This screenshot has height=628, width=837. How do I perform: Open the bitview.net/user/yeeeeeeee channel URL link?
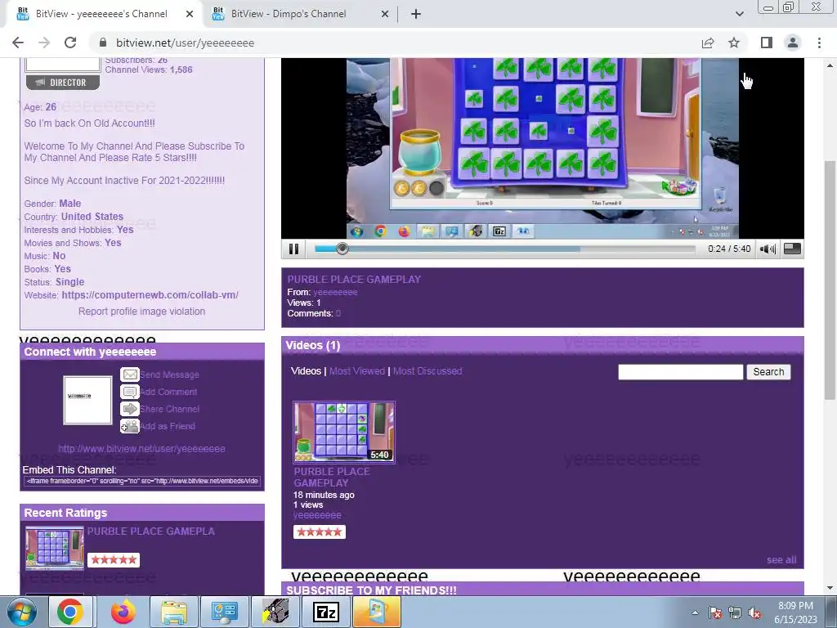click(x=141, y=449)
